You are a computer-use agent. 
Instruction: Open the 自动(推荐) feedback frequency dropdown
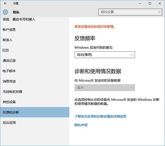(x=105, y=55)
